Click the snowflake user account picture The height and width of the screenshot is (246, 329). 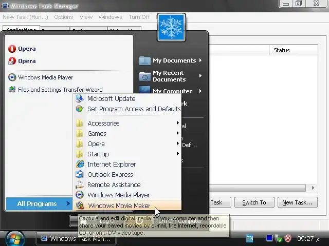pos(171,27)
